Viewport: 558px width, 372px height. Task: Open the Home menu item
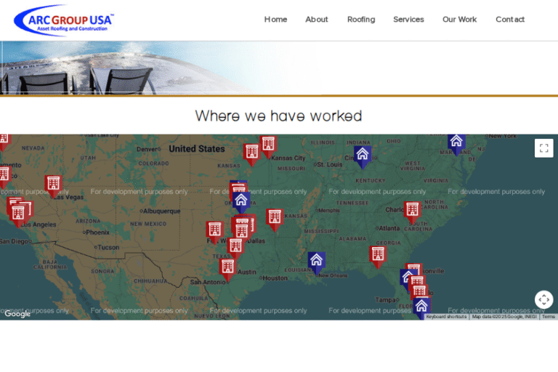[275, 20]
